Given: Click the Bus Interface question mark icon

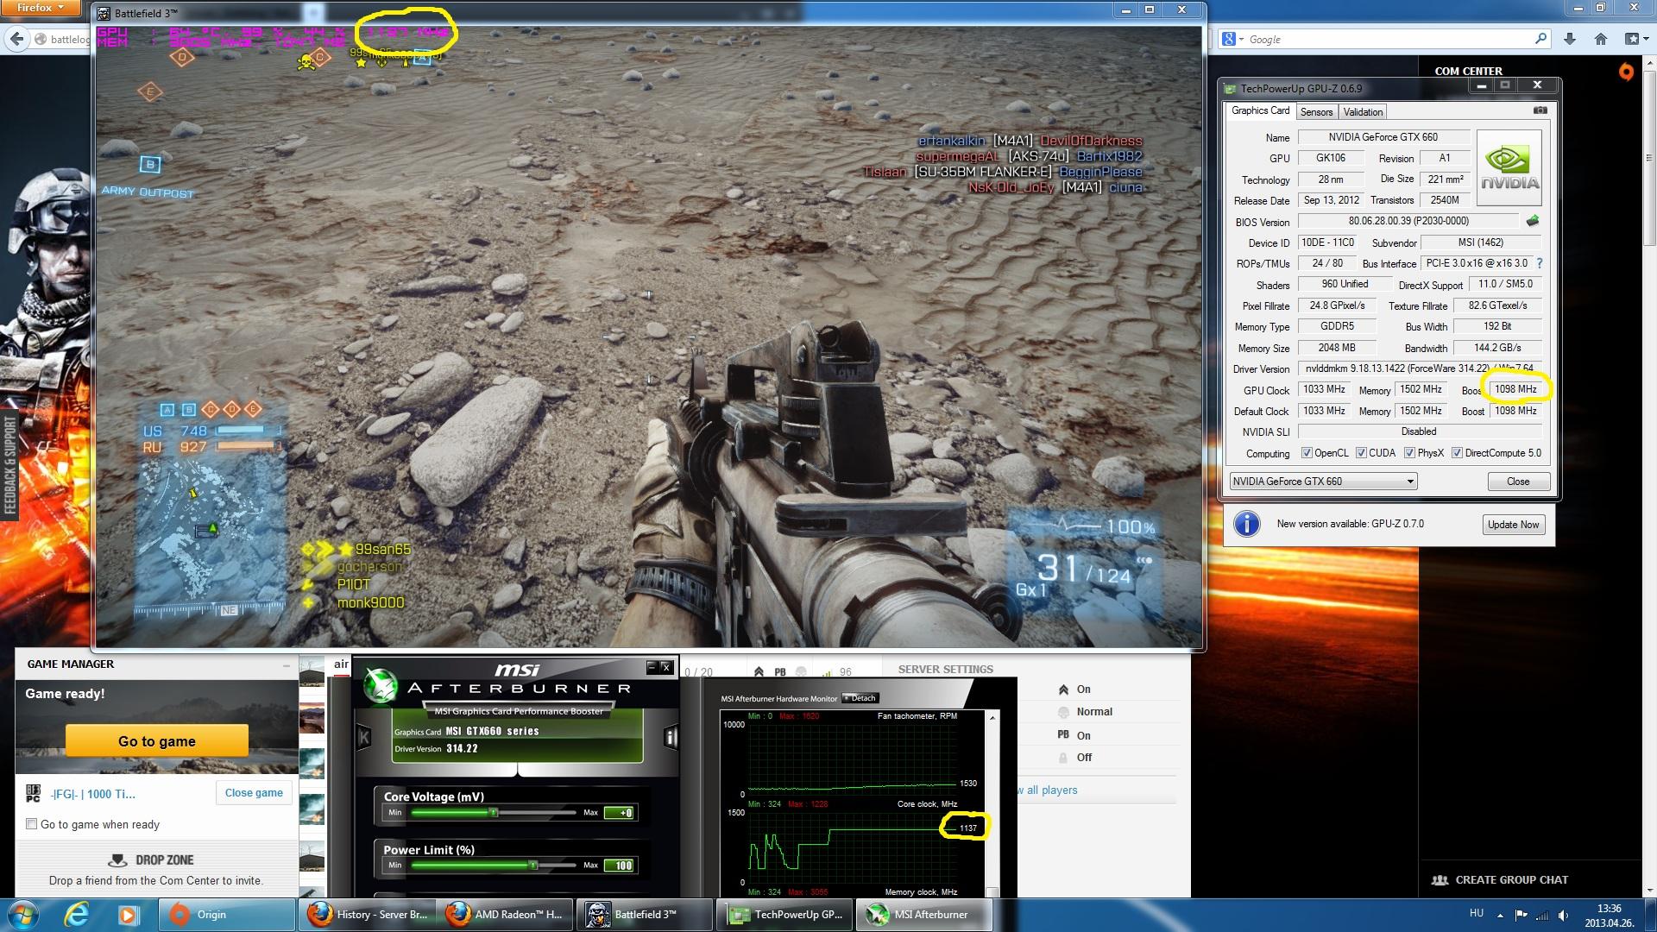Looking at the screenshot, I should point(1540,263).
